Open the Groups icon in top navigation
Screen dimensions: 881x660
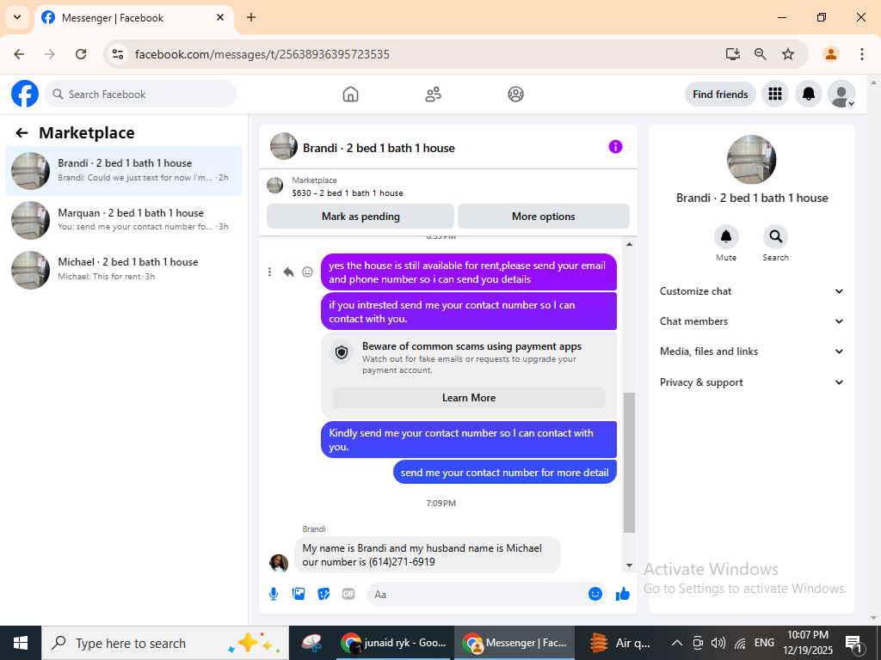(516, 95)
